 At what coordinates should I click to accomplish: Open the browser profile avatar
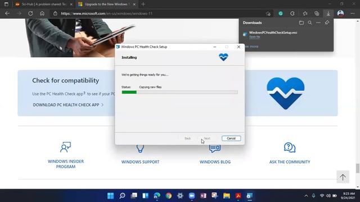(340, 13)
